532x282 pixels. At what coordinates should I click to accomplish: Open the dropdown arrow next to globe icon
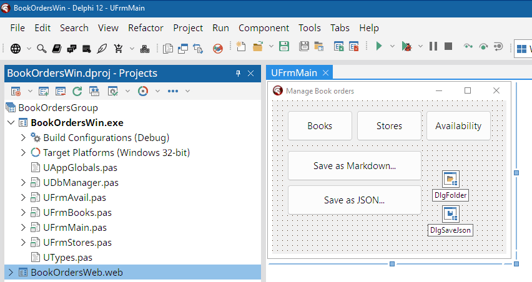click(x=29, y=49)
